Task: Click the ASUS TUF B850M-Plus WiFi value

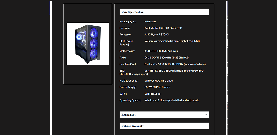Action: coord(161,51)
